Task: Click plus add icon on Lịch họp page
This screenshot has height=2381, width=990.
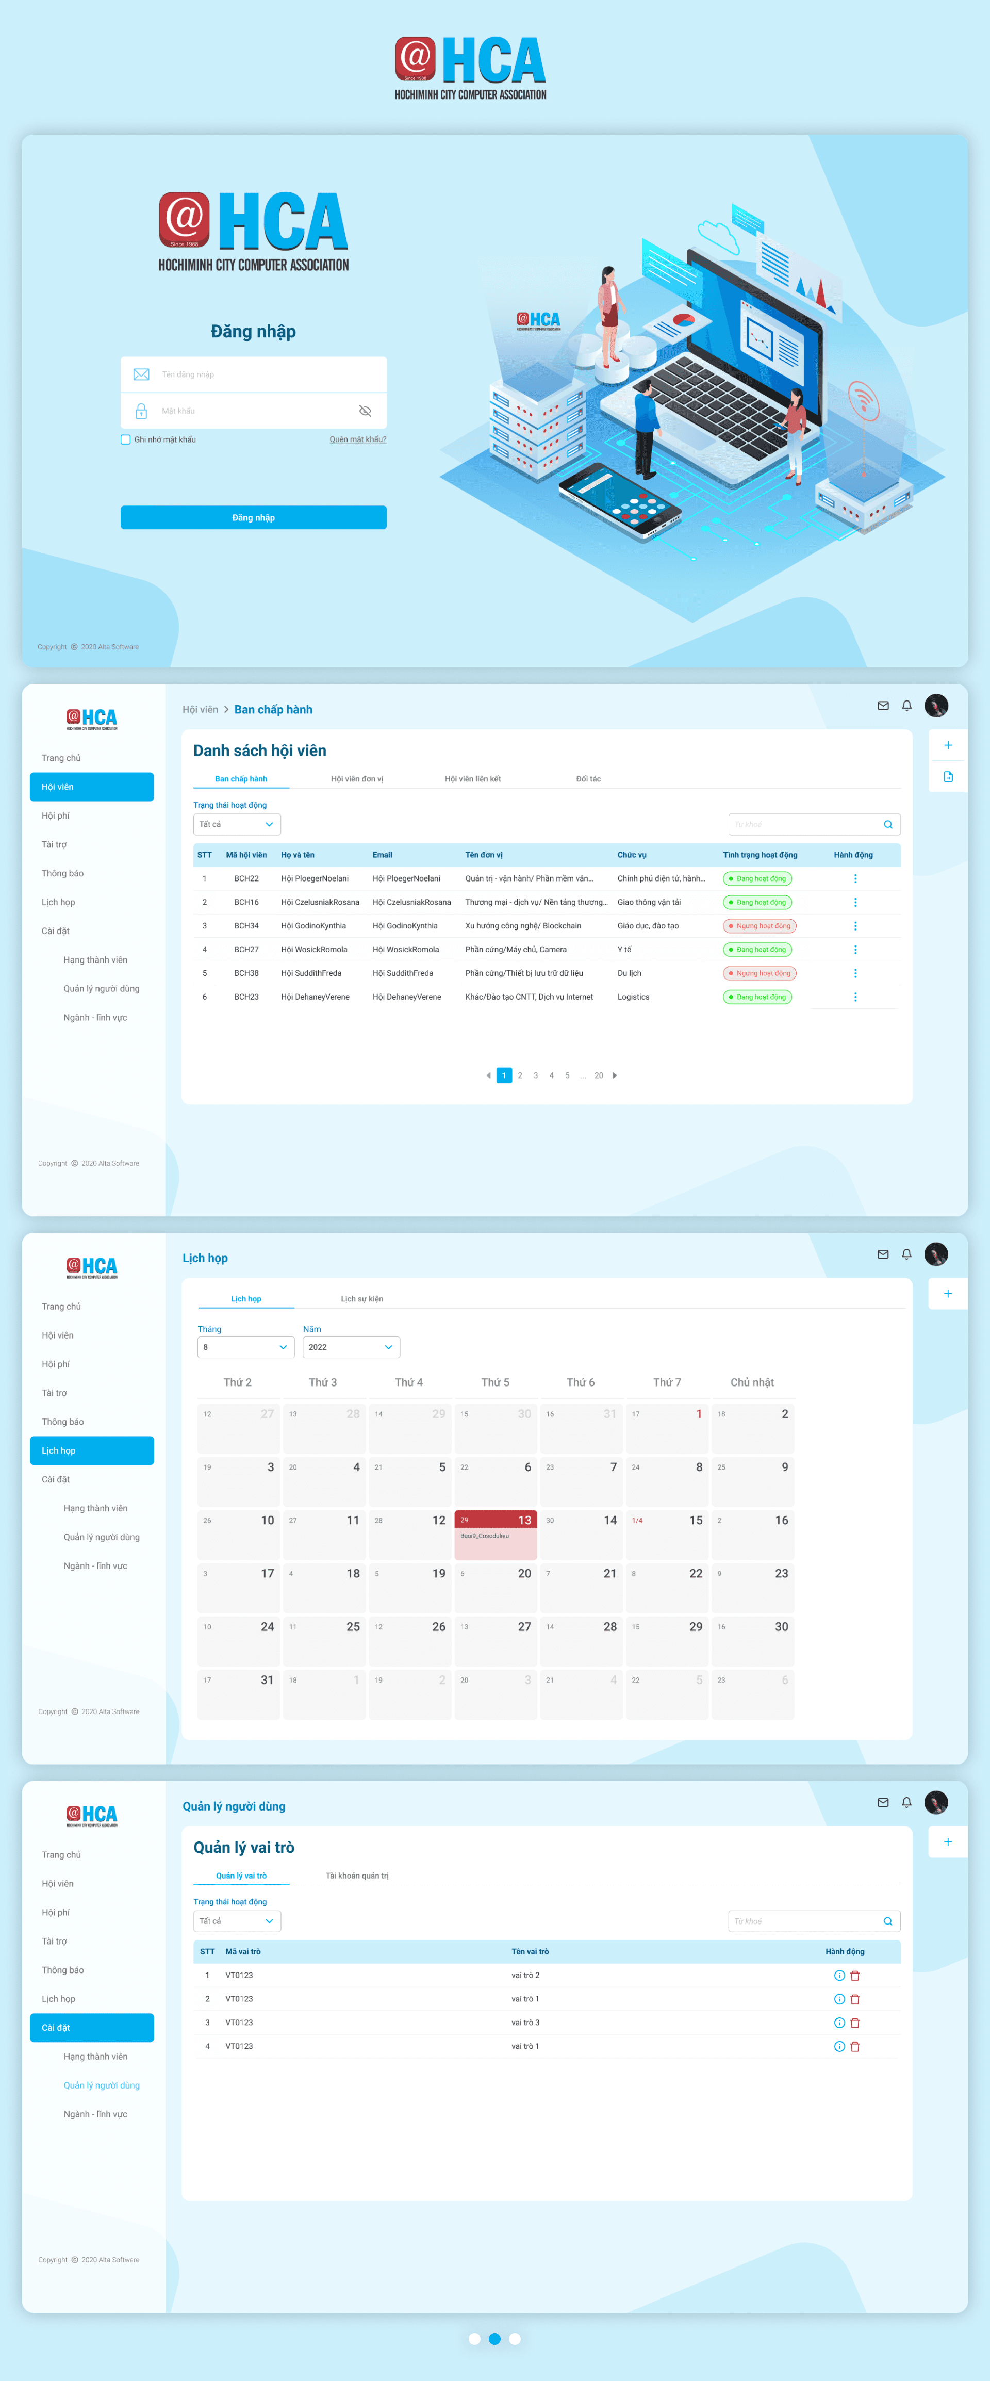Action: [x=948, y=1294]
